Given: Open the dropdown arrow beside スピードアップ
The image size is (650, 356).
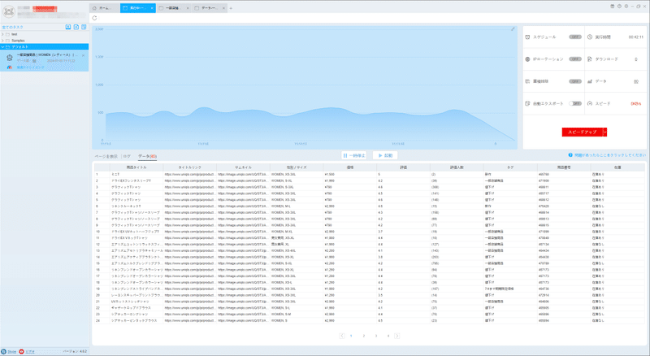Looking at the screenshot, I should click(604, 132).
